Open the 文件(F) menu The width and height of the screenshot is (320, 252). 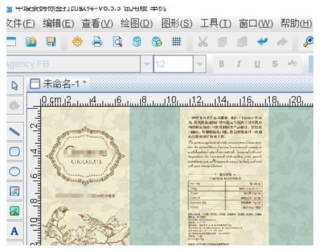20,24
